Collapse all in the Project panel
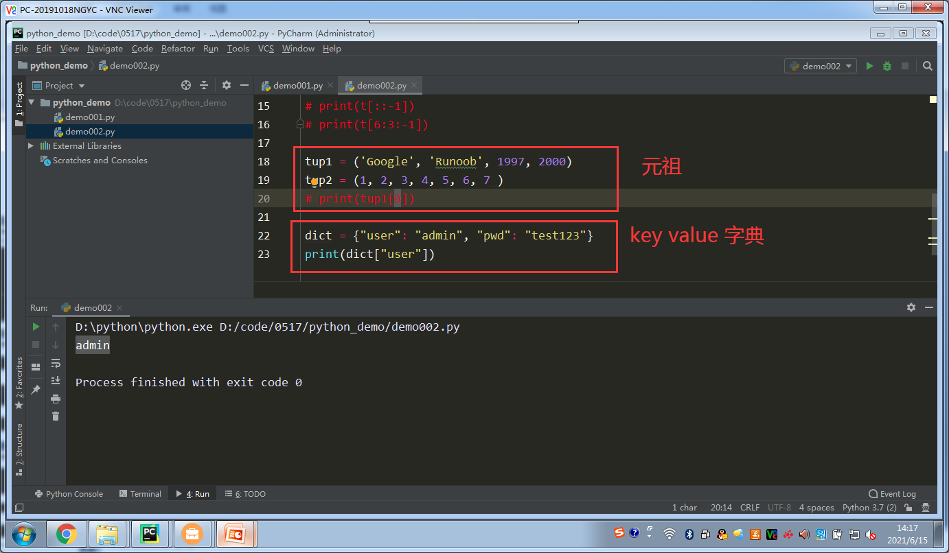Image resolution: width=949 pixels, height=553 pixels. click(203, 85)
